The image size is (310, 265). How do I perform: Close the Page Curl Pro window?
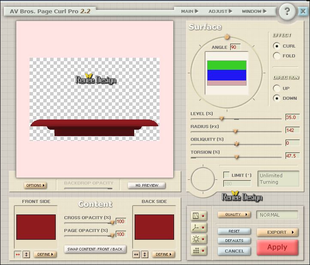point(303,11)
